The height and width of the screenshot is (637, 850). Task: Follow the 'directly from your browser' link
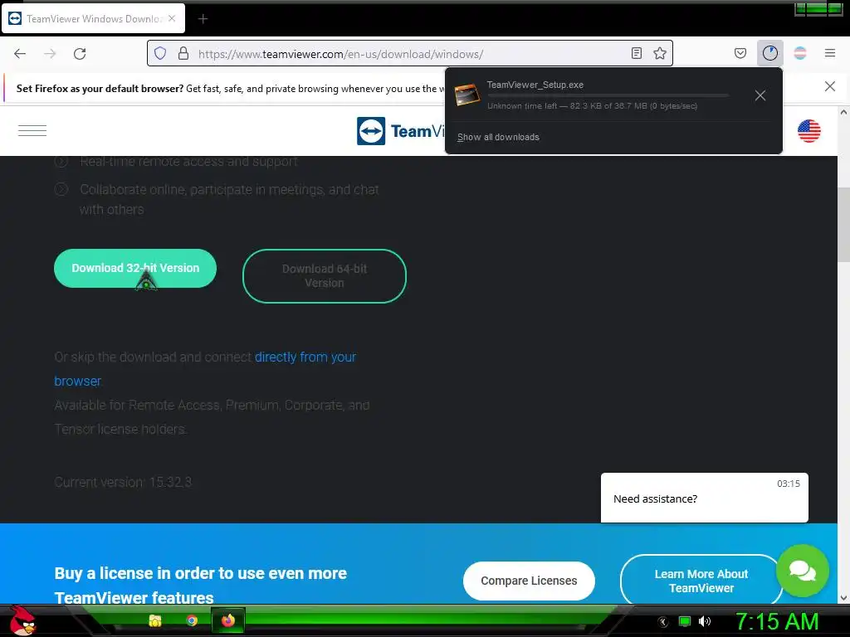(205, 369)
